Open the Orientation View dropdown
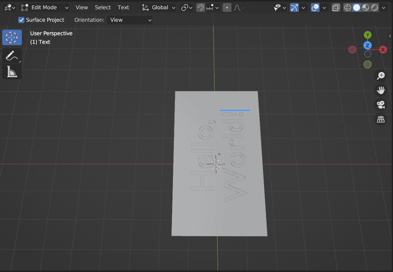The width and height of the screenshot is (393, 272). [130, 20]
